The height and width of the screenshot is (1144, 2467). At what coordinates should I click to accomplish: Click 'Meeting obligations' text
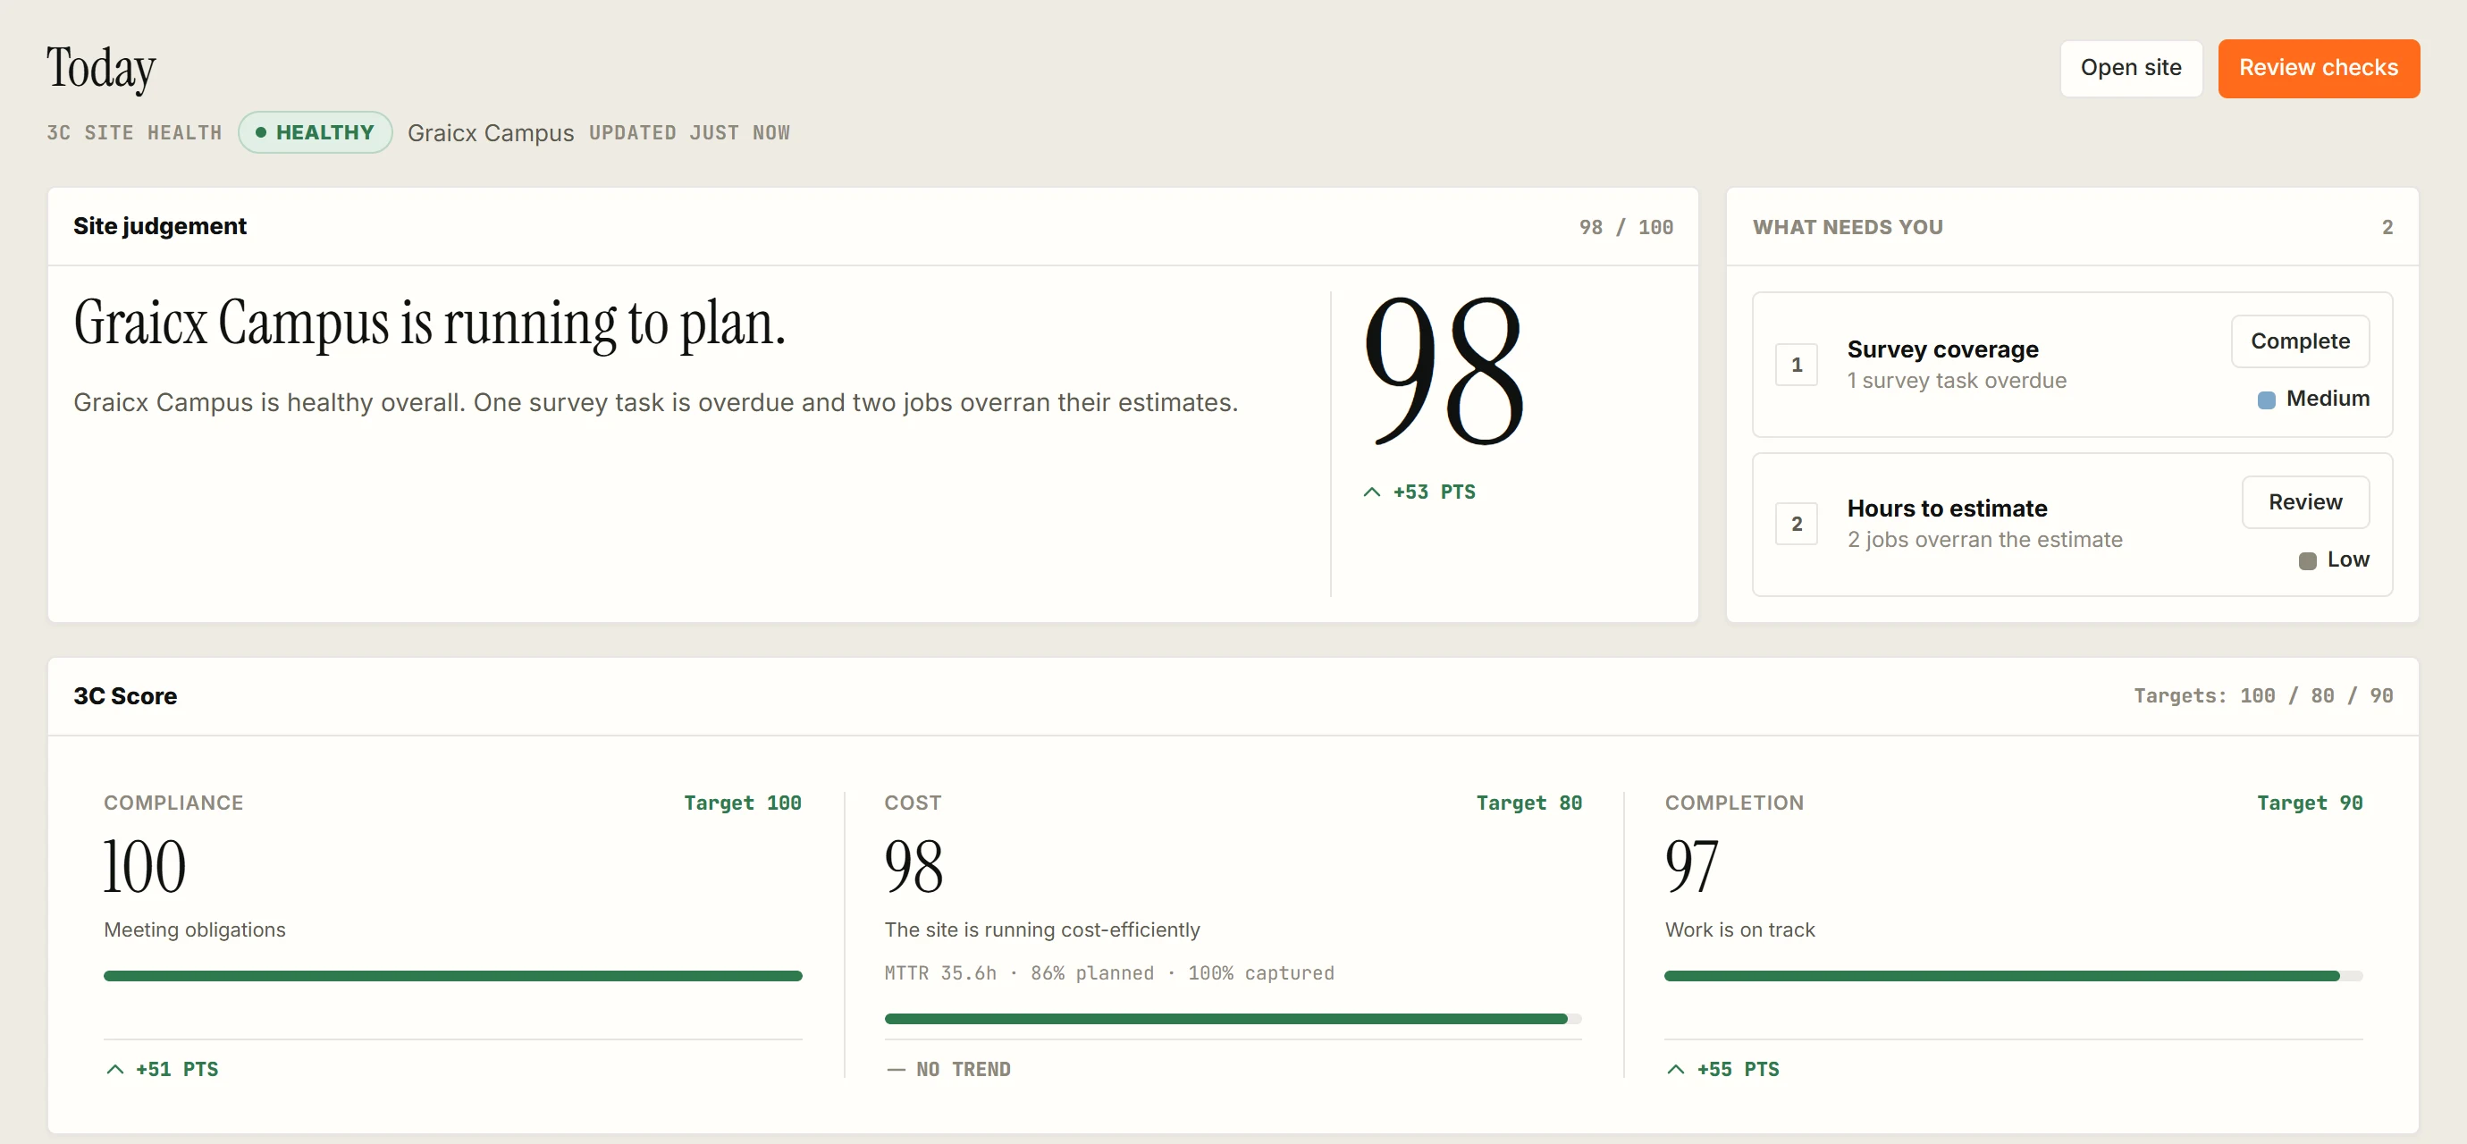(x=195, y=929)
